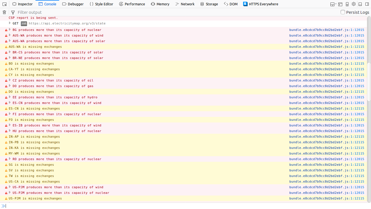The image size is (371, 209).
Task: Open bundle source link on CA-YT row
Action: (326, 69)
